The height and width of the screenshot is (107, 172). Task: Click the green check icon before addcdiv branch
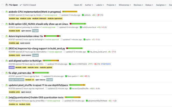83,15
